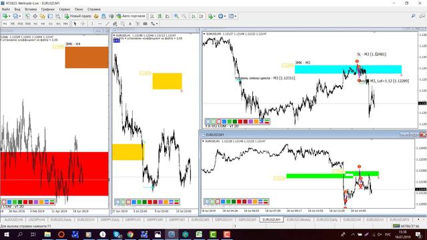Switch to the GBPUSD,M1 chart tab
The width and height of the screenshot is (427, 240).
pyautogui.click(x=248, y=219)
